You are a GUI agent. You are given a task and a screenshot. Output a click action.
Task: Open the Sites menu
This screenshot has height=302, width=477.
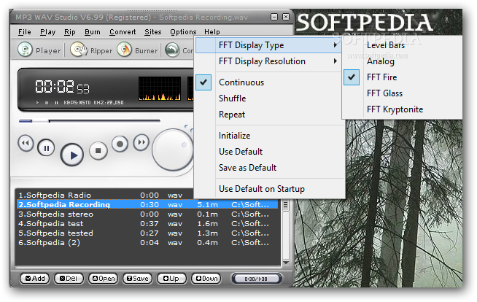[x=152, y=32]
